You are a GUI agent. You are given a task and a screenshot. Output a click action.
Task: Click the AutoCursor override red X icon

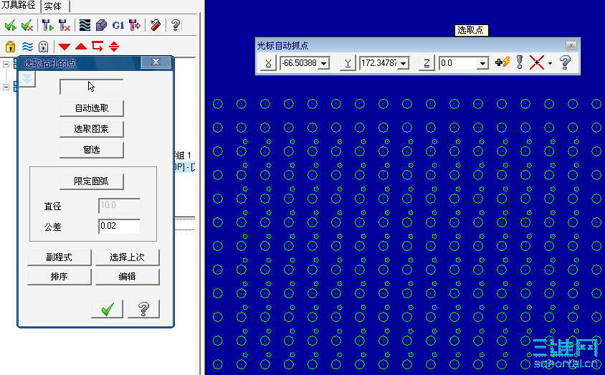pyautogui.click(x=537, y=62)
